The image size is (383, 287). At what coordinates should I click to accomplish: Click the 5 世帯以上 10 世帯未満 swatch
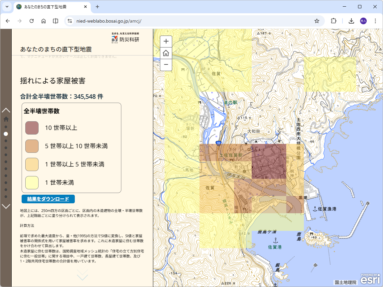point(32,146)
